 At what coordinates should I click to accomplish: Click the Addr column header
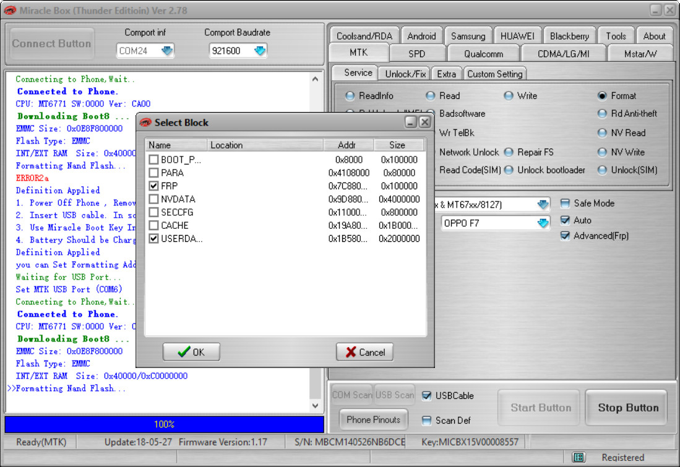[x=348, y=145]
